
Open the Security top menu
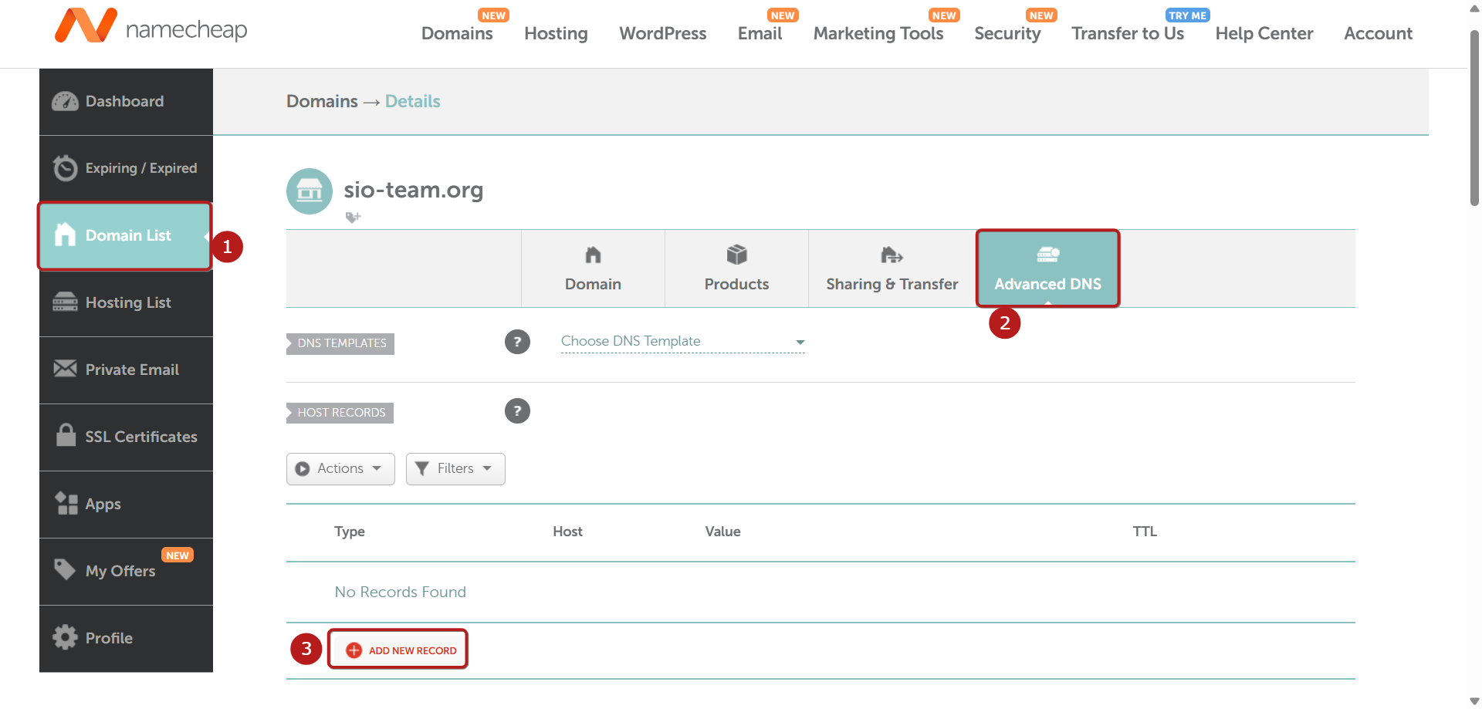pos(1007,33)
